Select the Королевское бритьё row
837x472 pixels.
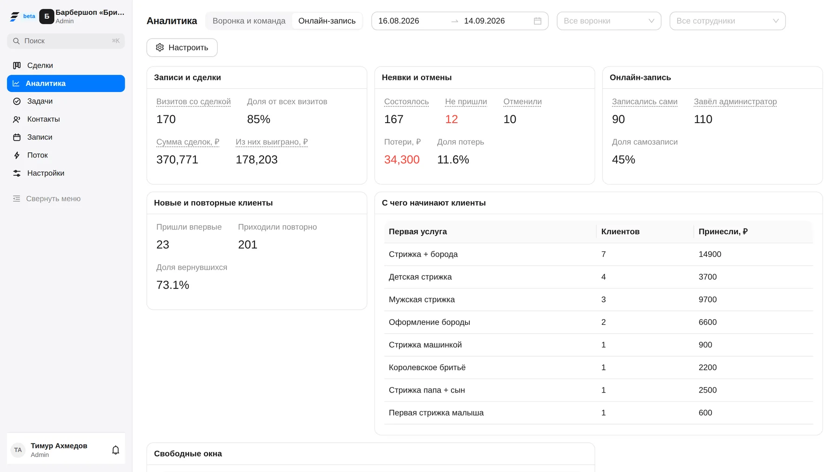coord(598,367)
